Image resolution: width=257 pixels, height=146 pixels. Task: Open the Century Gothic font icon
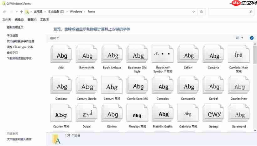click(x=87, y=85)
